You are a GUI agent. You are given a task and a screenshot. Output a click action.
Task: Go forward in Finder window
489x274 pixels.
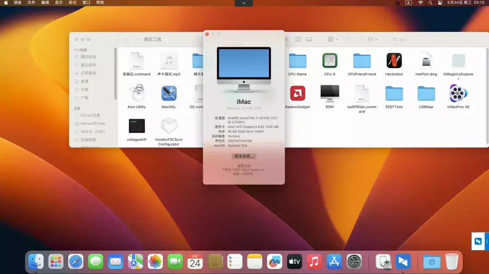tap(136, 39)
